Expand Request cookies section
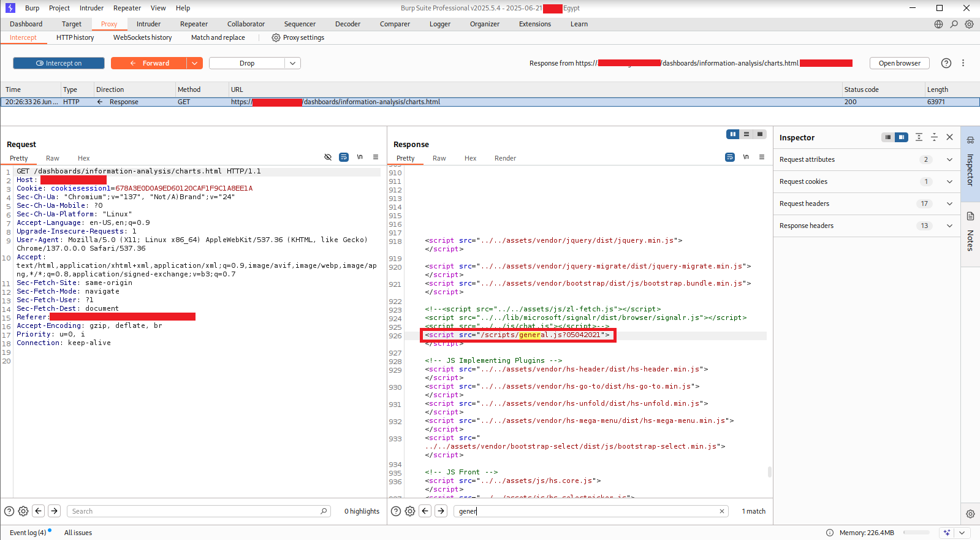Image resolution: width=980 pixels, height=540 pixels. coord(949,181)
